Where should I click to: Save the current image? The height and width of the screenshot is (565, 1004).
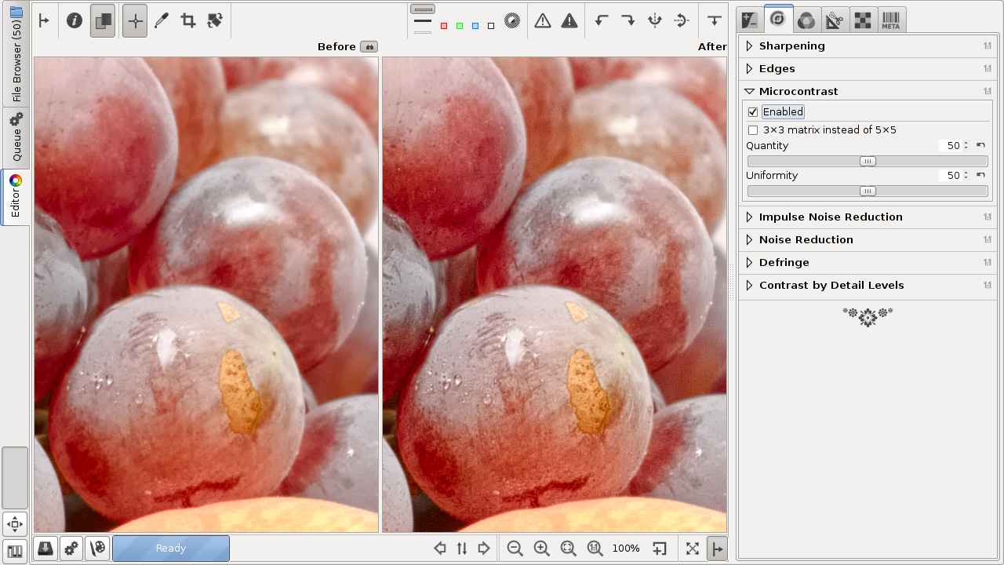[x=45, y=549]
